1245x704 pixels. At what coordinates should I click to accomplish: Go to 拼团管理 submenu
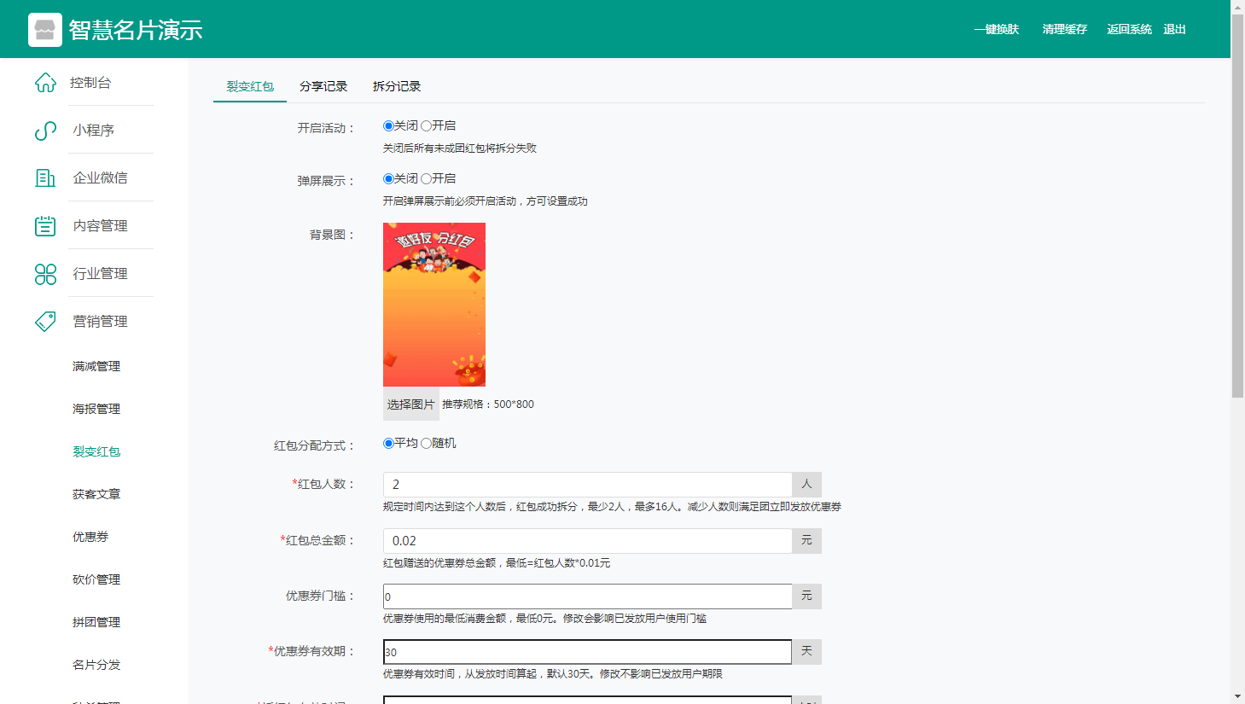pos(96,622)
